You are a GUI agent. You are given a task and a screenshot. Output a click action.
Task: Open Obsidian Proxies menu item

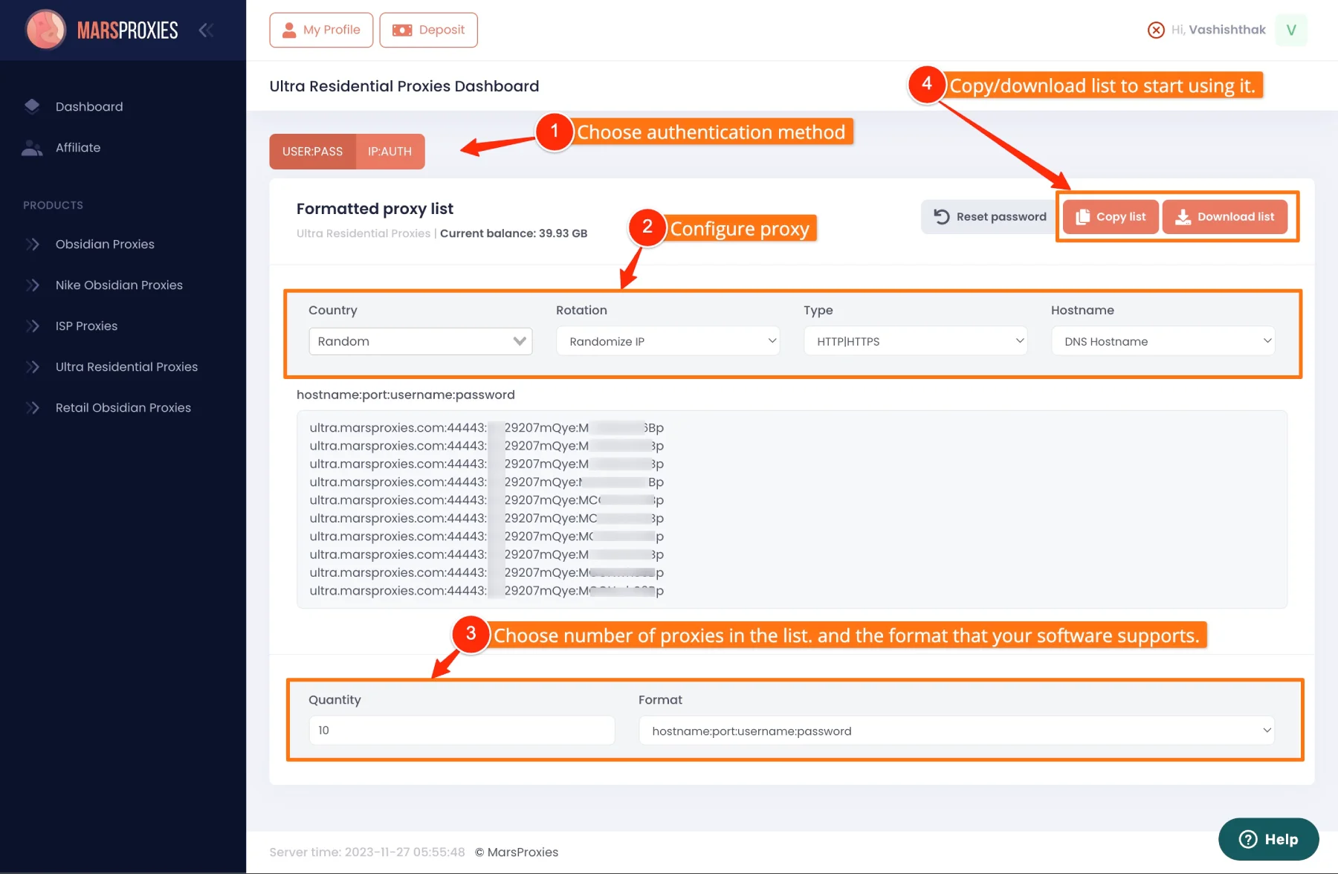pos(105,244)
